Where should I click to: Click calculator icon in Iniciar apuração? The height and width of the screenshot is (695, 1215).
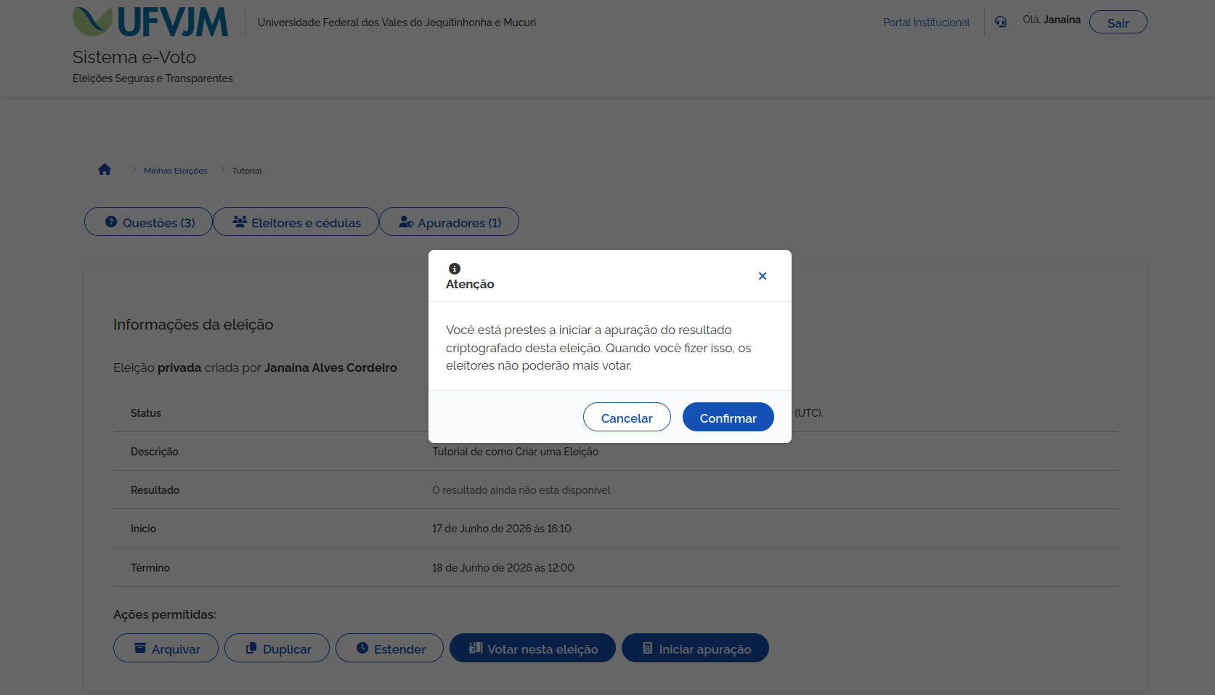(x=648, y=648)
